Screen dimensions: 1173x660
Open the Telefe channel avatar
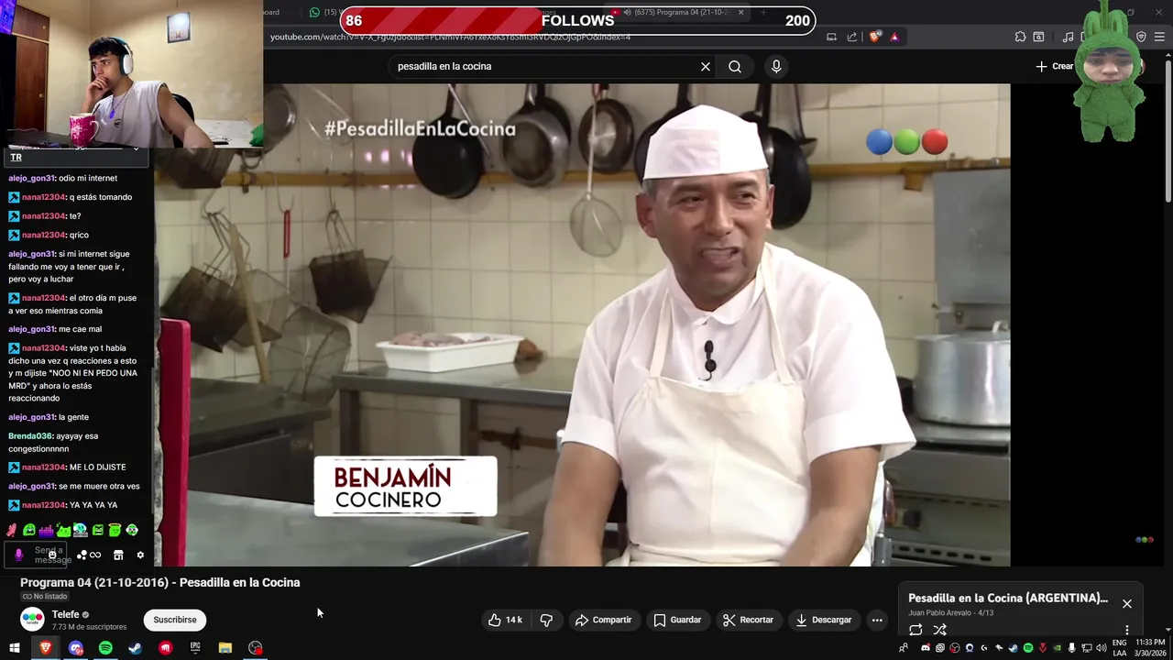tap(32, 620)
